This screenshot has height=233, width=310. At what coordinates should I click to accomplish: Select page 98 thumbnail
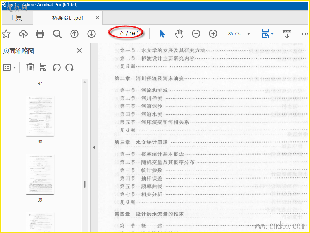click(40, 116)
